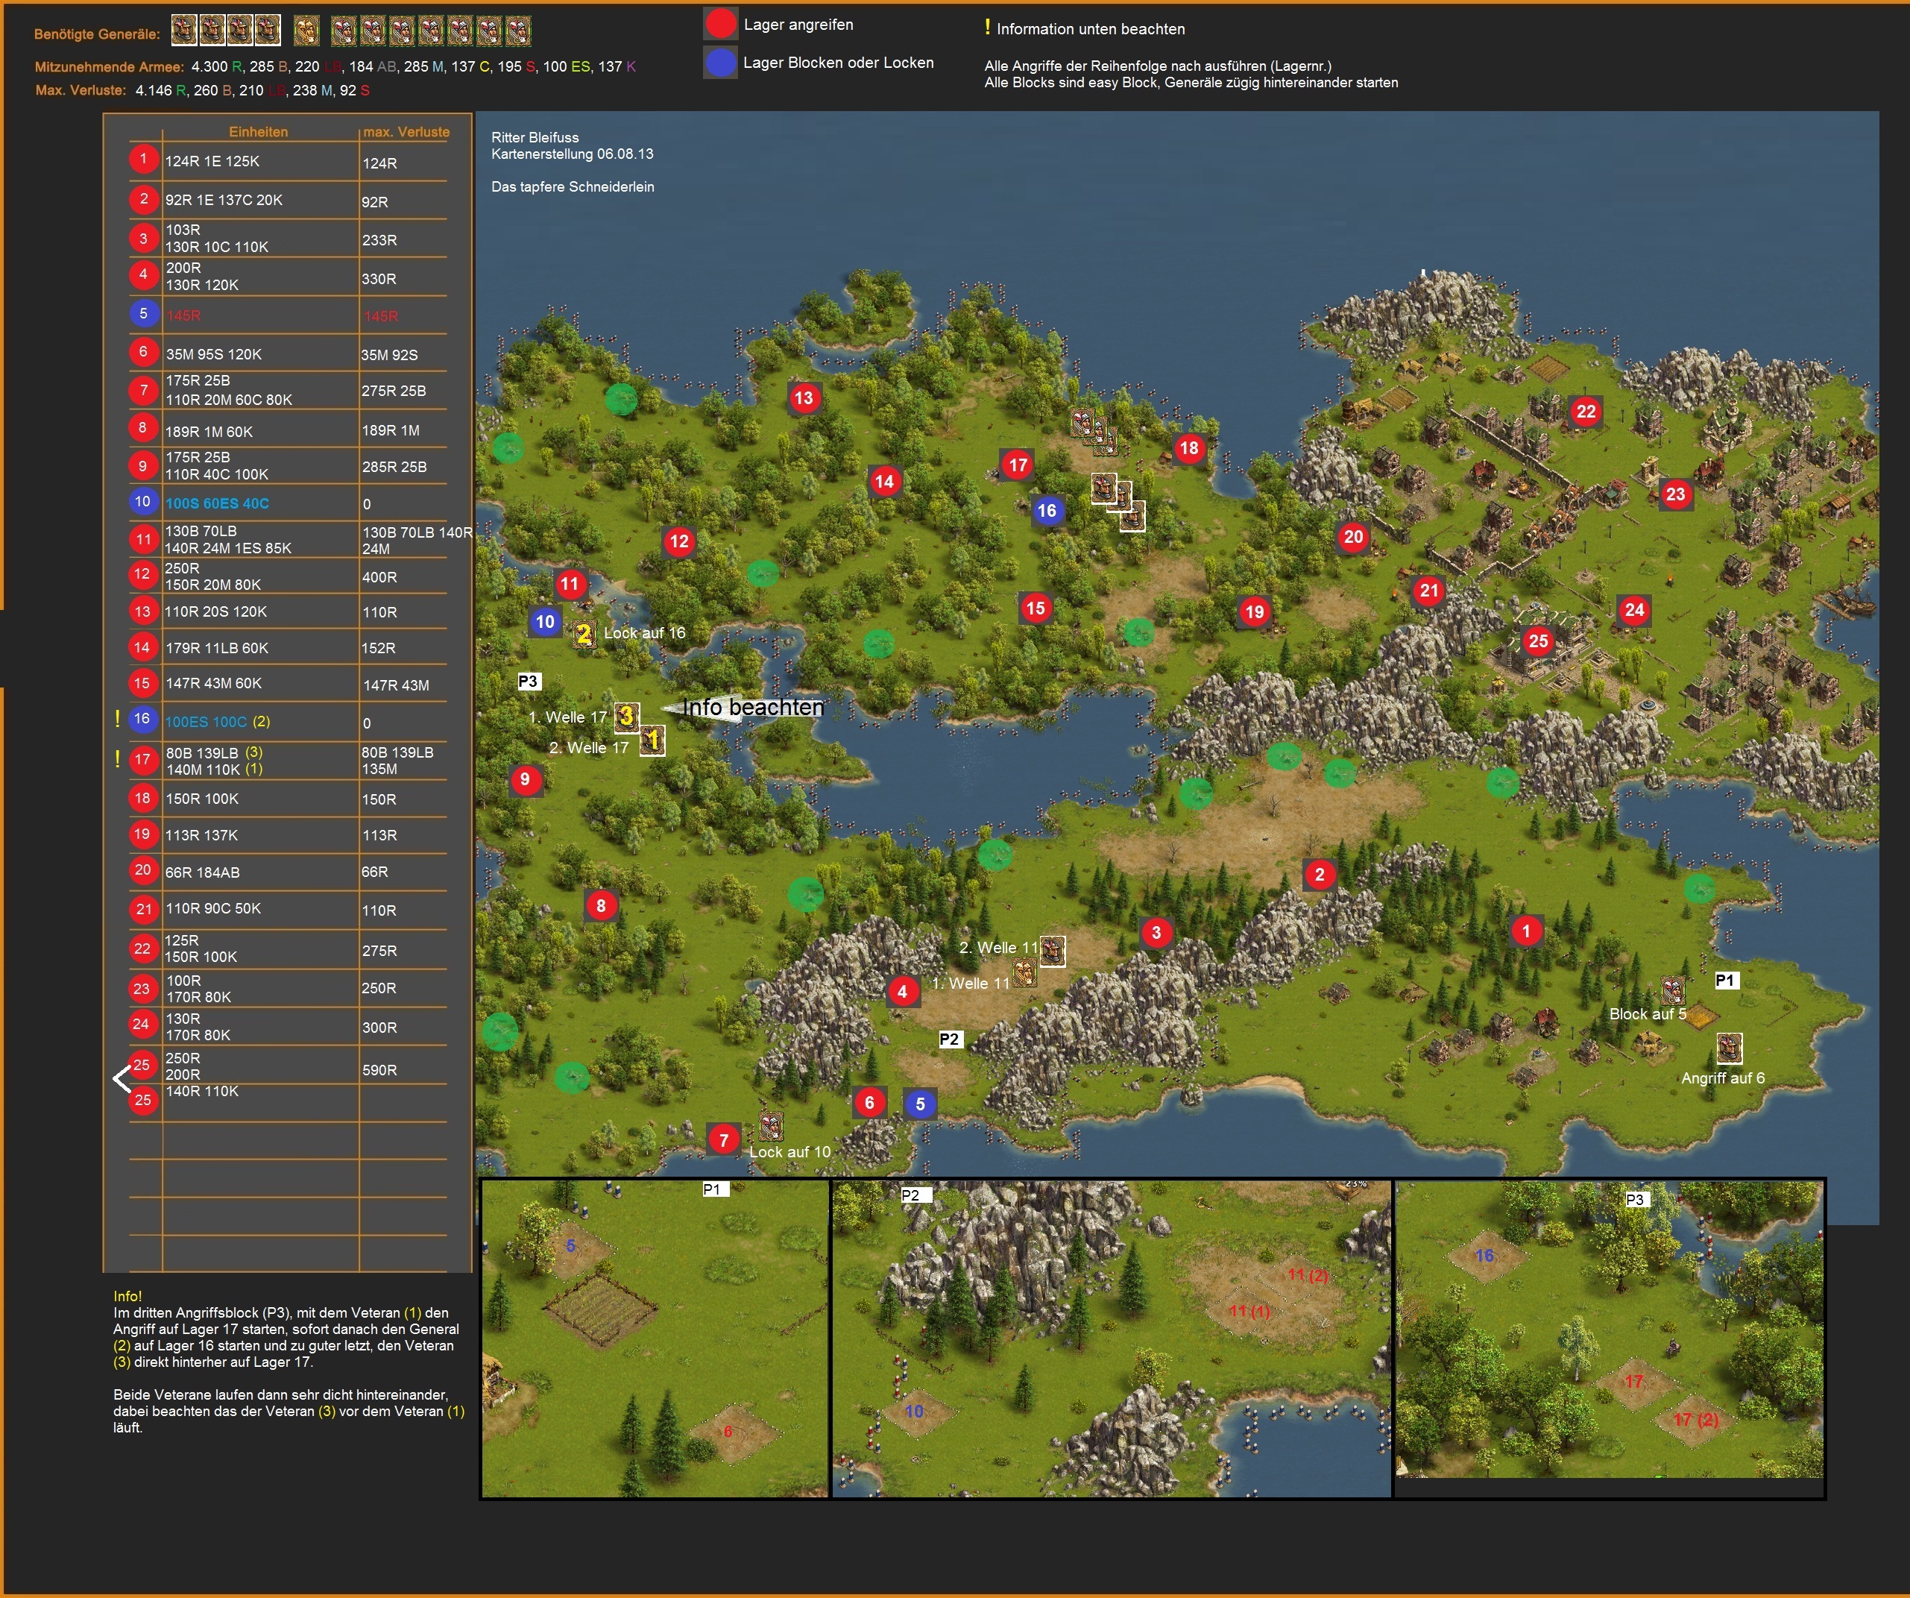Click the max. Verluste column header
The width and height of the screenshot is (1910, 1598).
(x=406, y=132)
